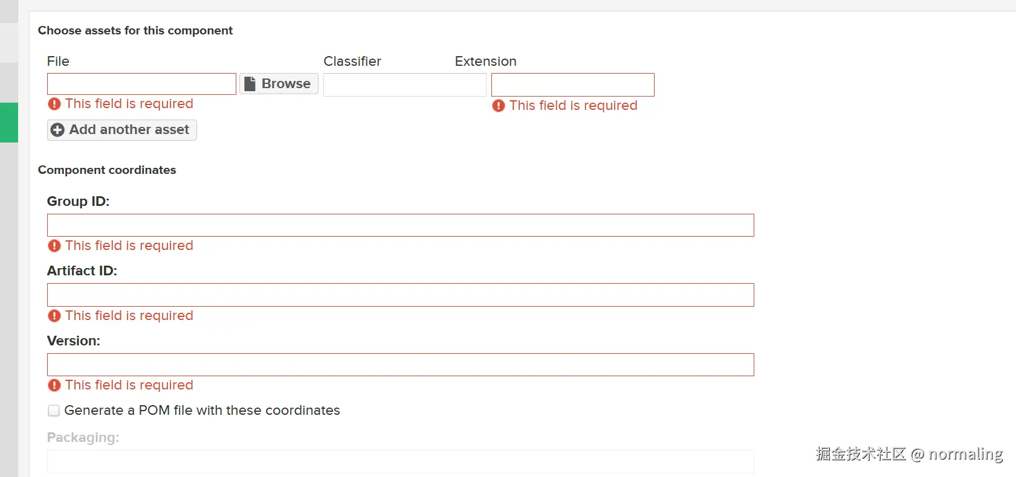Focus the Extension input box
Image resolution: width=1016 pixels, height=477 pixels.
[x=572, y=85]
